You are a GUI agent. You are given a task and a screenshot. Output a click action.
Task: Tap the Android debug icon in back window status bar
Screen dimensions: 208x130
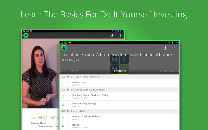31,31
